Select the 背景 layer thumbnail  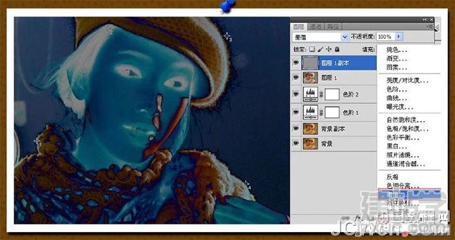click(310, 143)
